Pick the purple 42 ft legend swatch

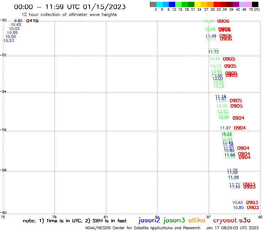coord(236,4)
